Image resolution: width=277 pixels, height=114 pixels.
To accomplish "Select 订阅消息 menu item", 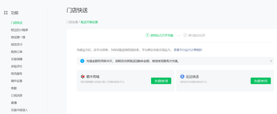I will click(17, 96).
